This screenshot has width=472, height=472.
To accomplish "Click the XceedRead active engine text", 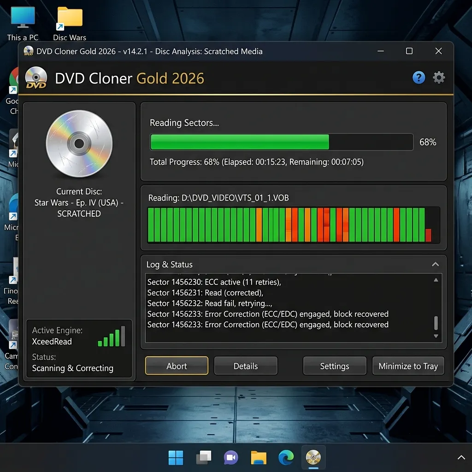I will [52, 342].
